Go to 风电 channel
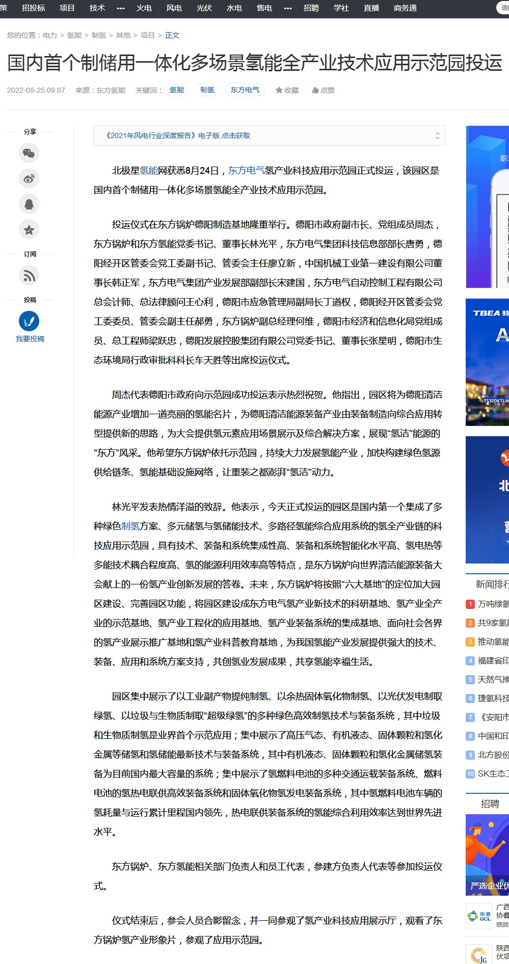Viewport: 509px width, 964px height. pos(174,8)
